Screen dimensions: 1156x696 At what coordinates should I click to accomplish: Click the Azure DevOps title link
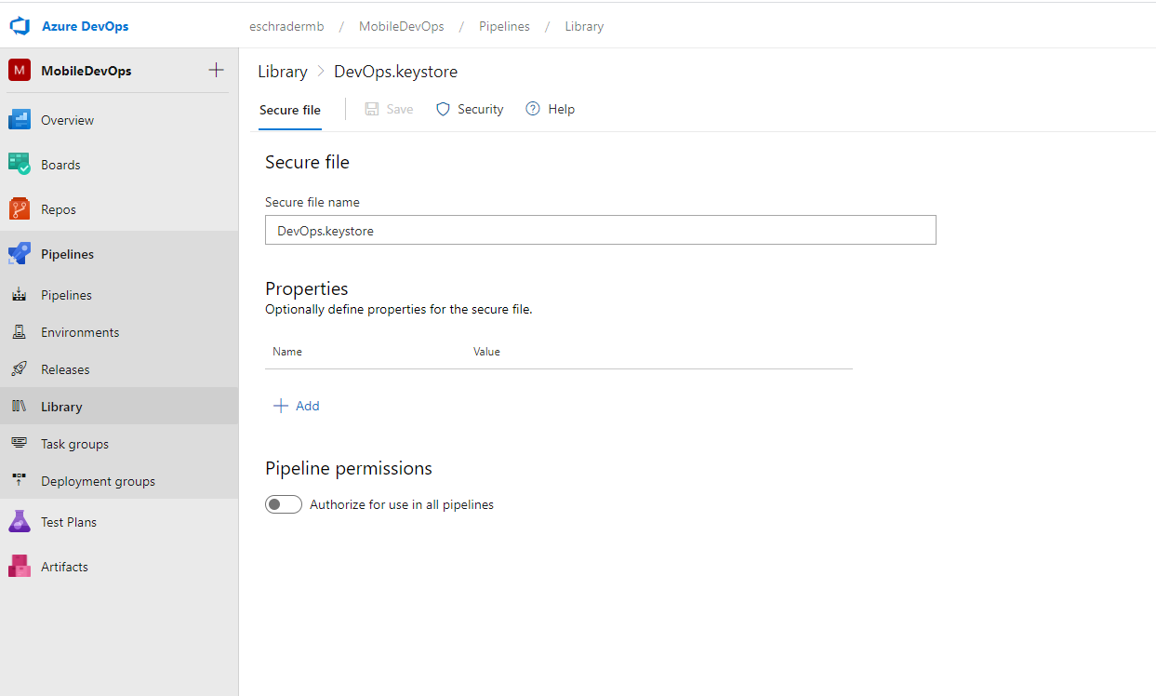tap(85, 26)
